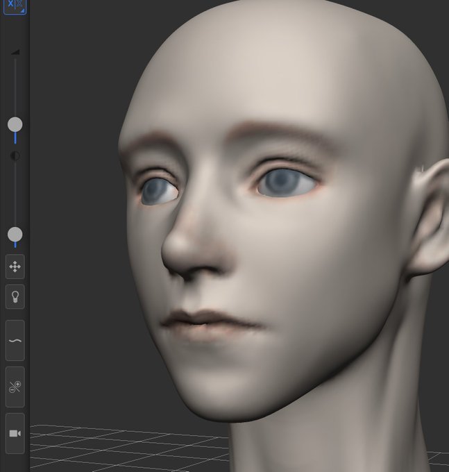Click the upper brush radius slider handle

[15, 125]
